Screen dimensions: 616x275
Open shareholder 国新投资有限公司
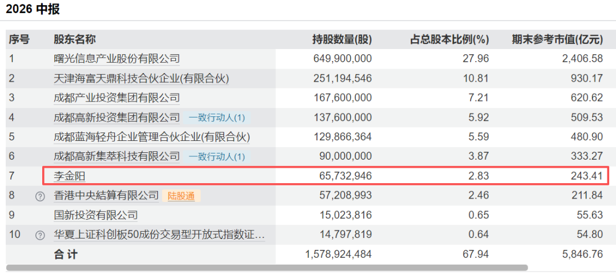(96, 215)
